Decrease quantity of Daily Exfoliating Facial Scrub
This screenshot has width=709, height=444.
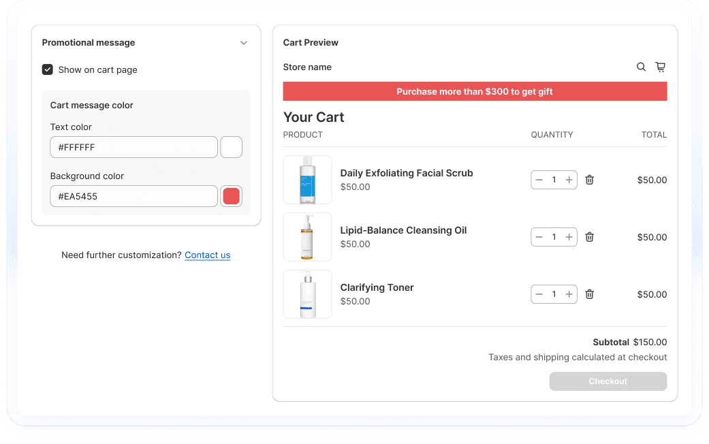539,180
